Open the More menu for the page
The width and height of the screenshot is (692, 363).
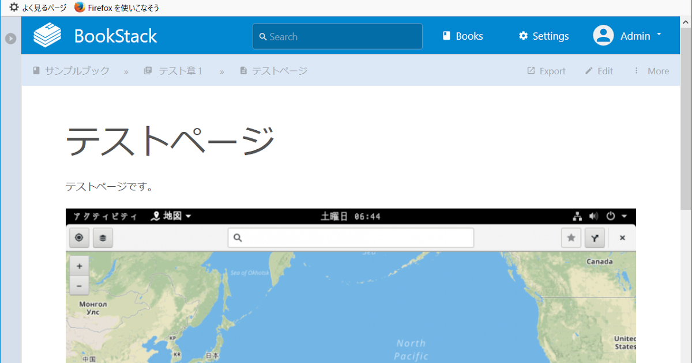pyautogui.click(x=652, y=70)
